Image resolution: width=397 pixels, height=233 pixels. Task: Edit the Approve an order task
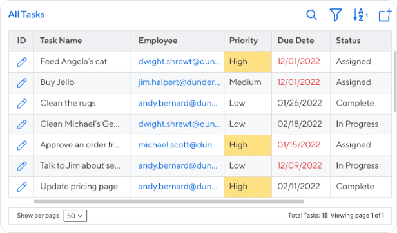click(22, 145)
